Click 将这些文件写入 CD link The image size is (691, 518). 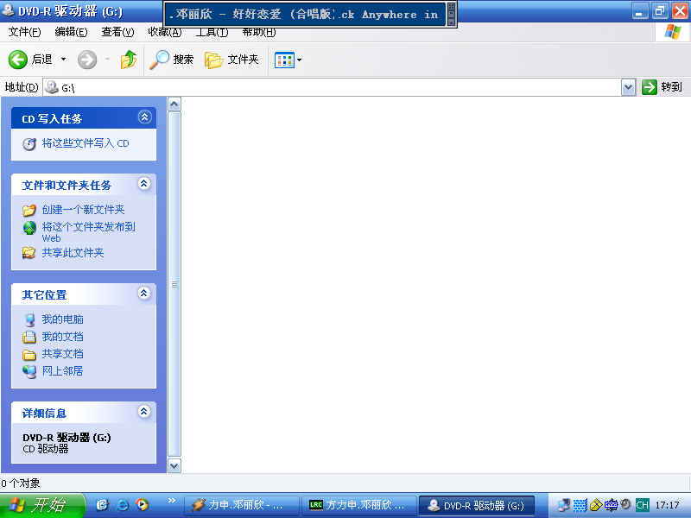click(86, 143)
